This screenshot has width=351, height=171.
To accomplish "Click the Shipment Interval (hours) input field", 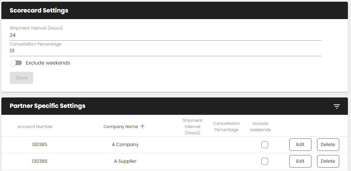I will [x=166, y=35].
